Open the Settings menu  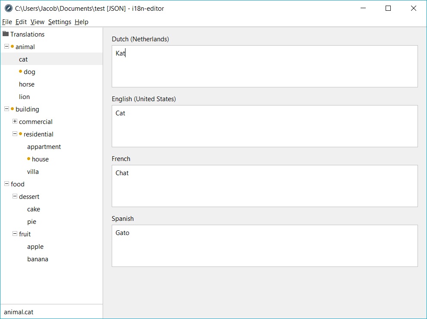pyautogui.click(x=60, y=22)
